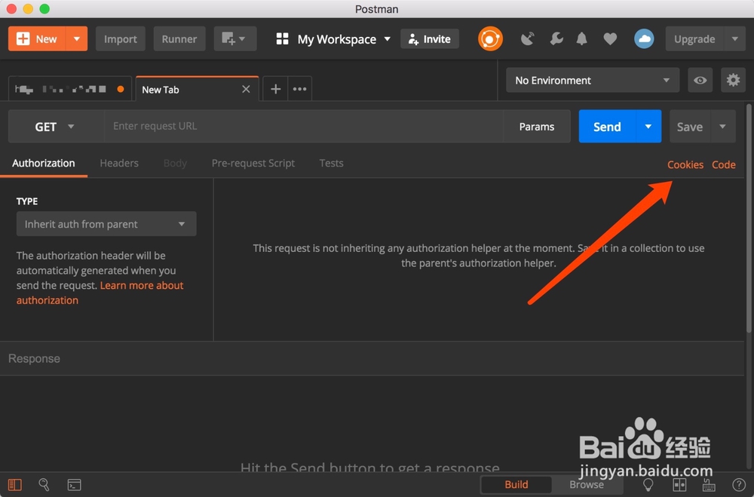Click the Save button
Viewport: 754px width, 497px height.
tap(690, 126)
